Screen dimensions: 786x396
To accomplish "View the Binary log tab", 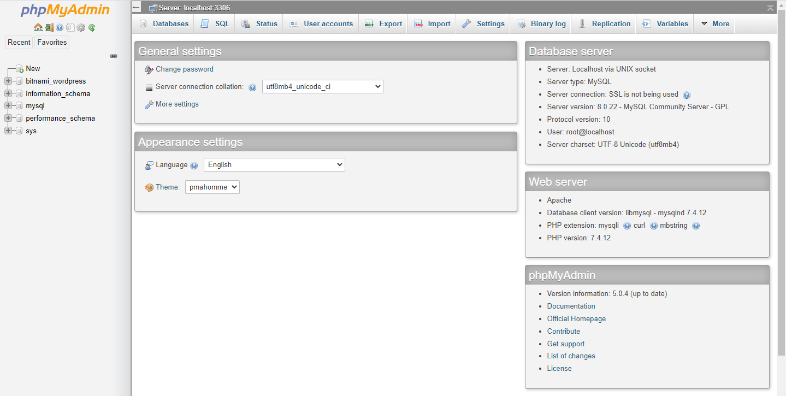I will coord(541,24).
